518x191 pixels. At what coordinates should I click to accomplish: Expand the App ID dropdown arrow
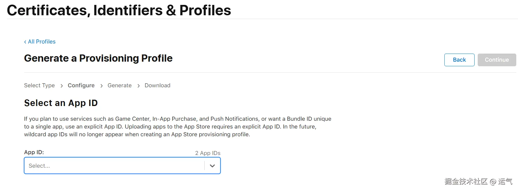pyautogui.click(x=212, y=166)
